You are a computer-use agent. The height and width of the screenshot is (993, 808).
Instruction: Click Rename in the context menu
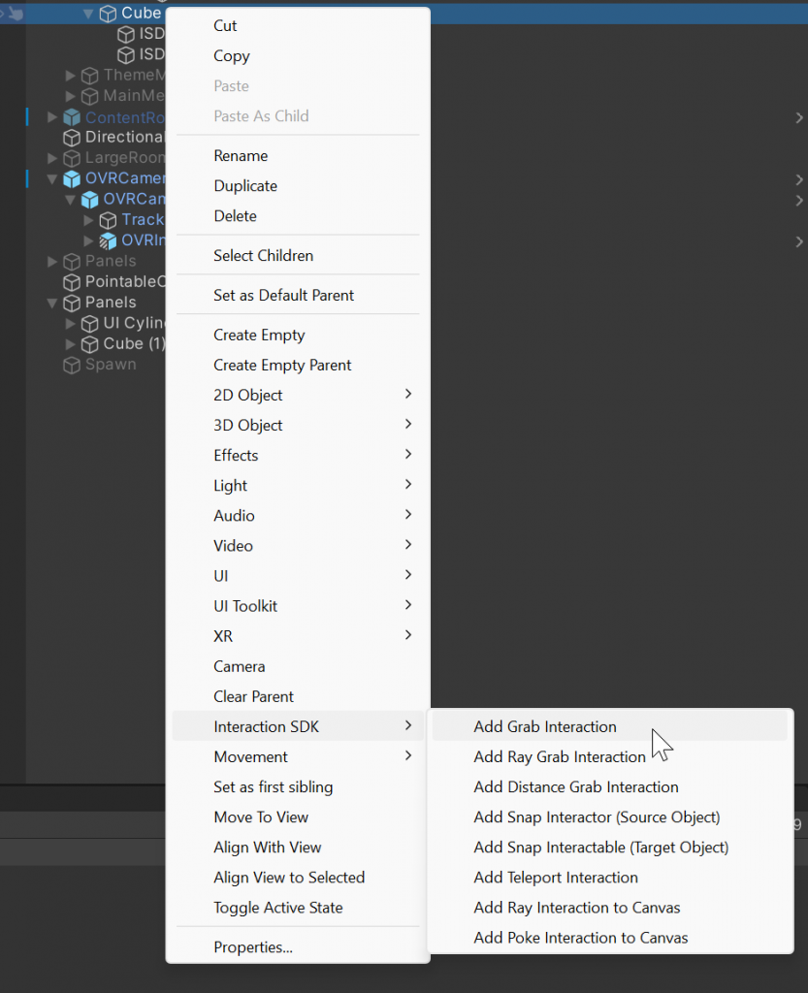click(x=240, y=155)
